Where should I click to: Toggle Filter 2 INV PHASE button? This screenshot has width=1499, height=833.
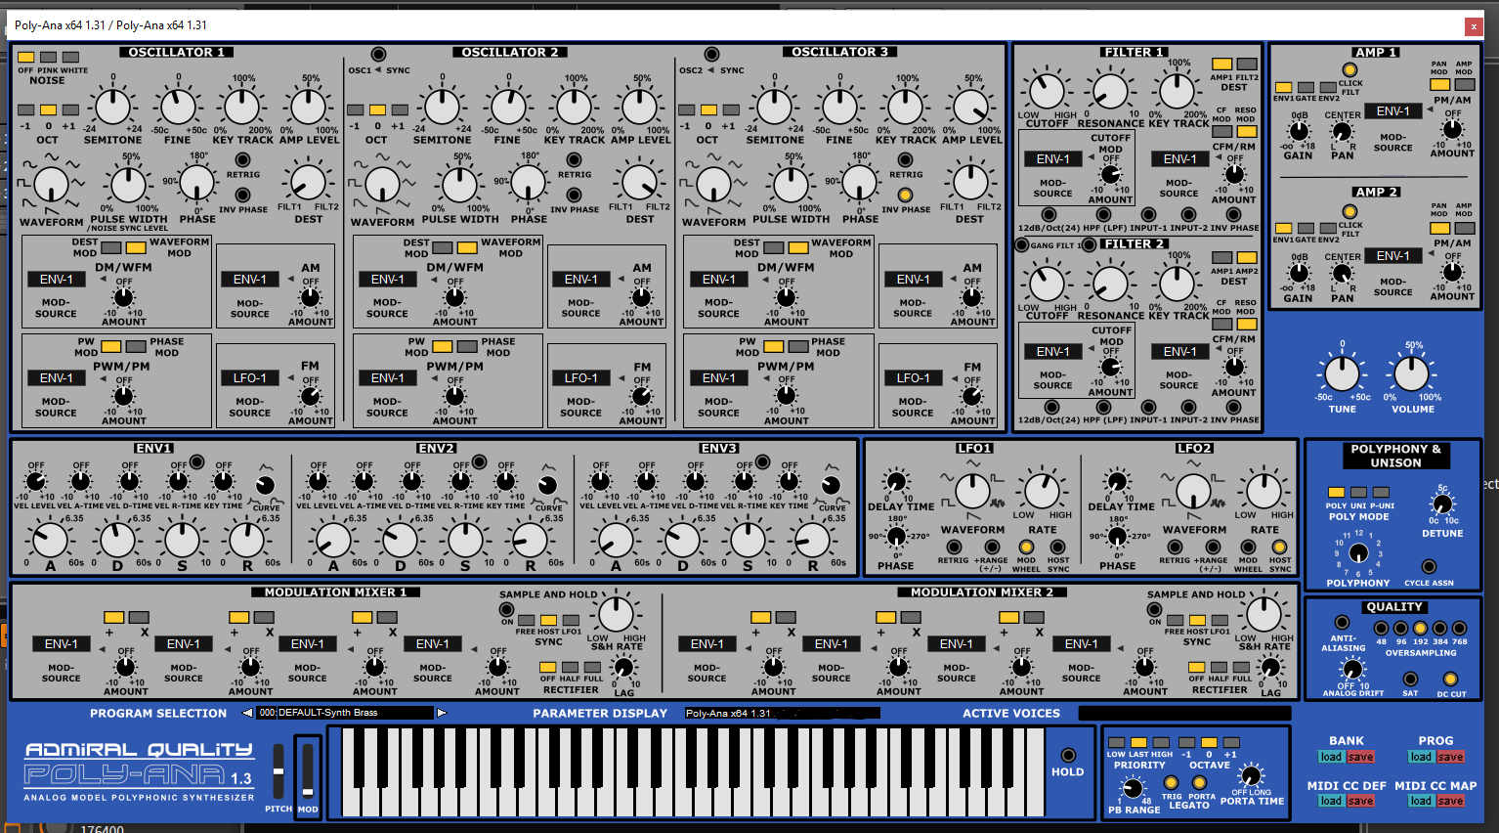[x=1235, y=409]
